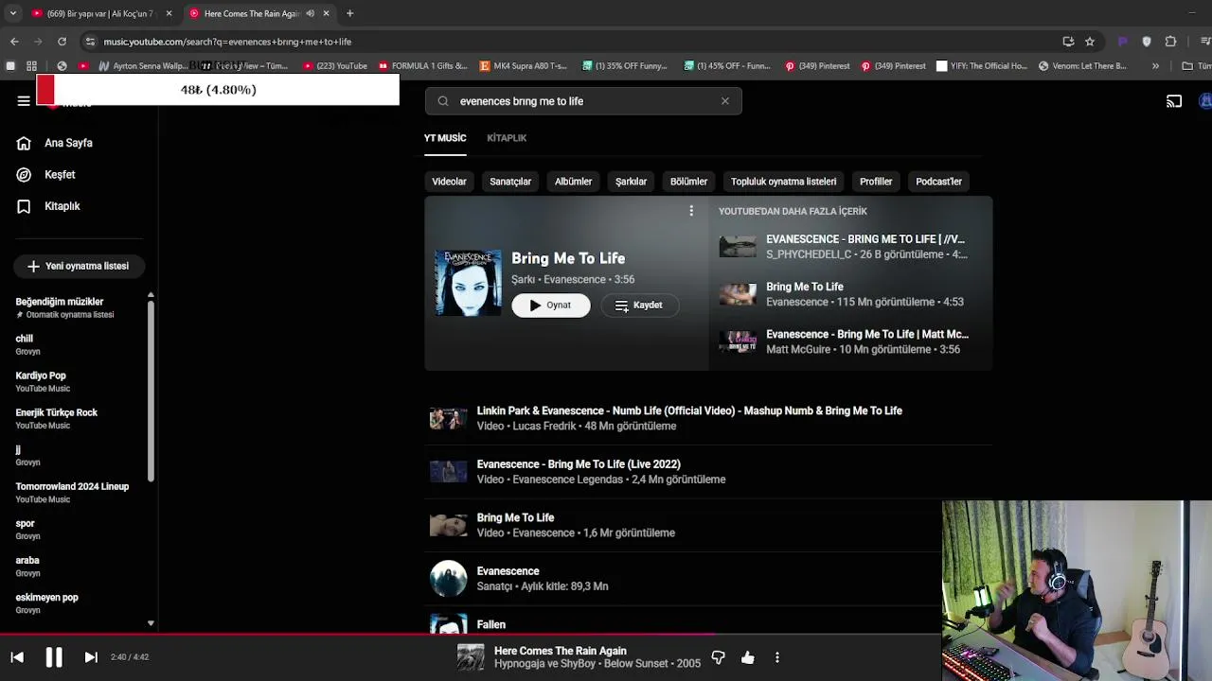Image resolution: width=1212 pixels, height=681 pixels.
Task: Click the sidebar playlist scrollbar thumb
Action: [151, 390]
